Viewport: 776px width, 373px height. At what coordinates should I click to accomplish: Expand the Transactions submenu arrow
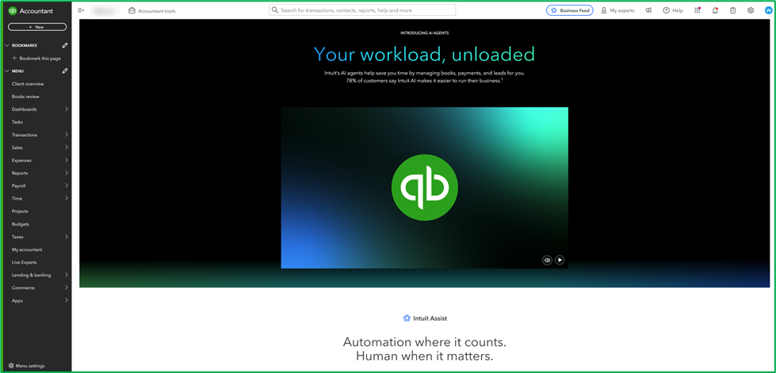click(67, 135)
